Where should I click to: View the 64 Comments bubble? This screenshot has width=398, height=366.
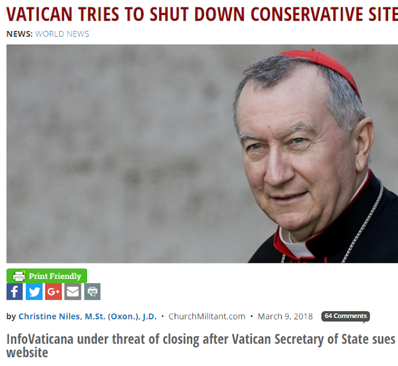coord(346,316)
